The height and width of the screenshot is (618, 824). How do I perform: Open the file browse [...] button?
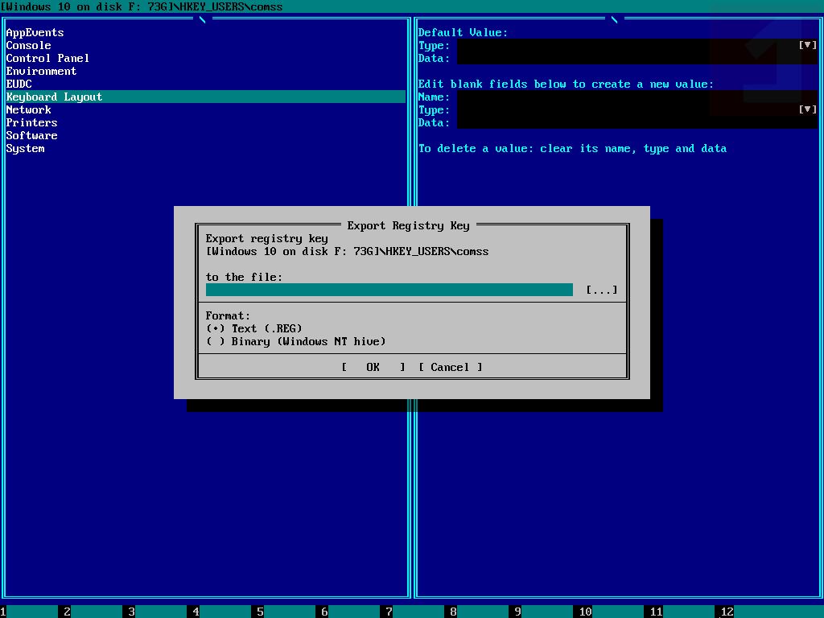coord(602,290)
